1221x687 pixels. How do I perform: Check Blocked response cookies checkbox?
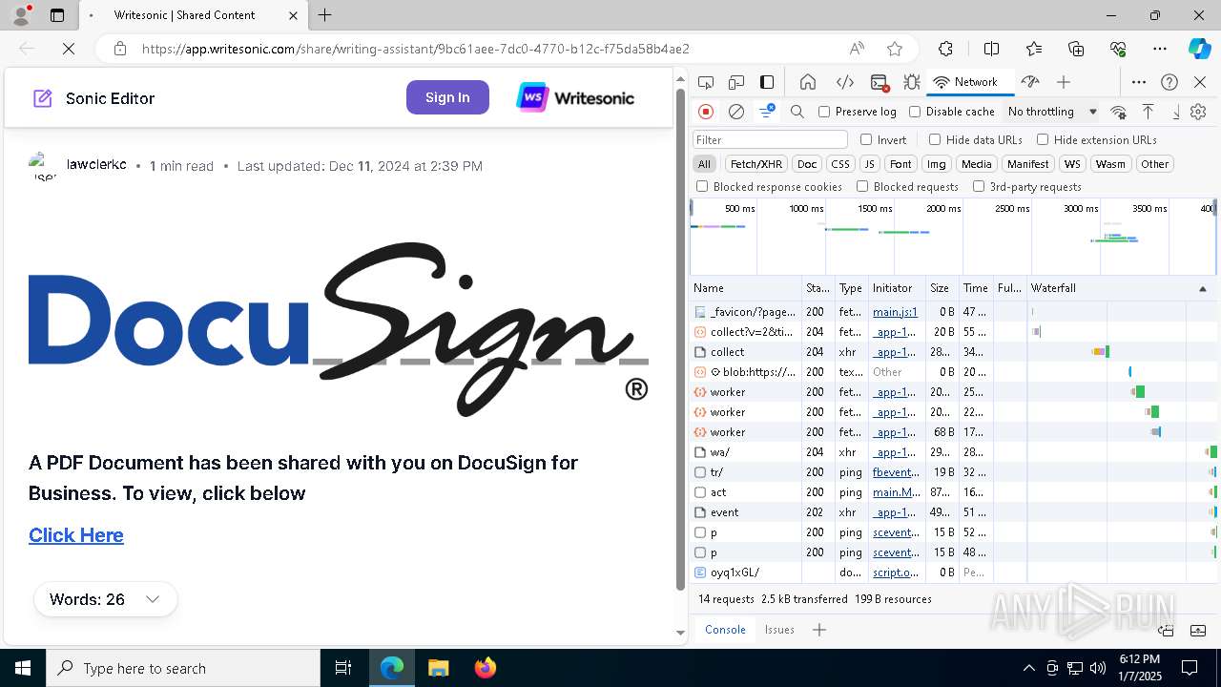point(702,187)
